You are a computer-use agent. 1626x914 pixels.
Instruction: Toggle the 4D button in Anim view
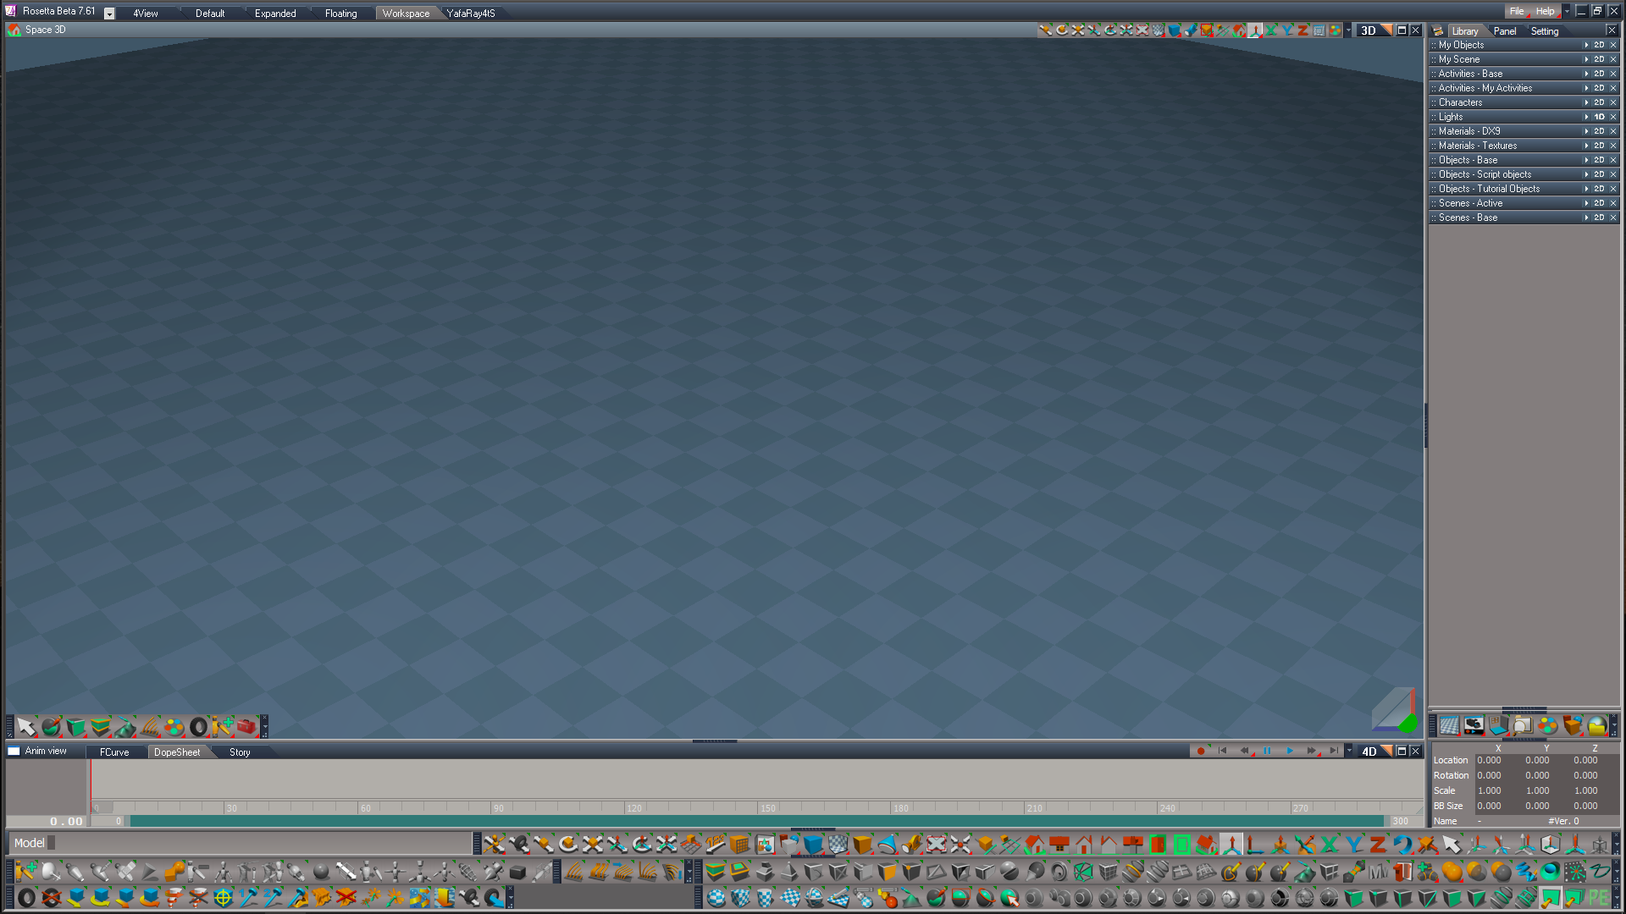click(x=1369, y=752)
